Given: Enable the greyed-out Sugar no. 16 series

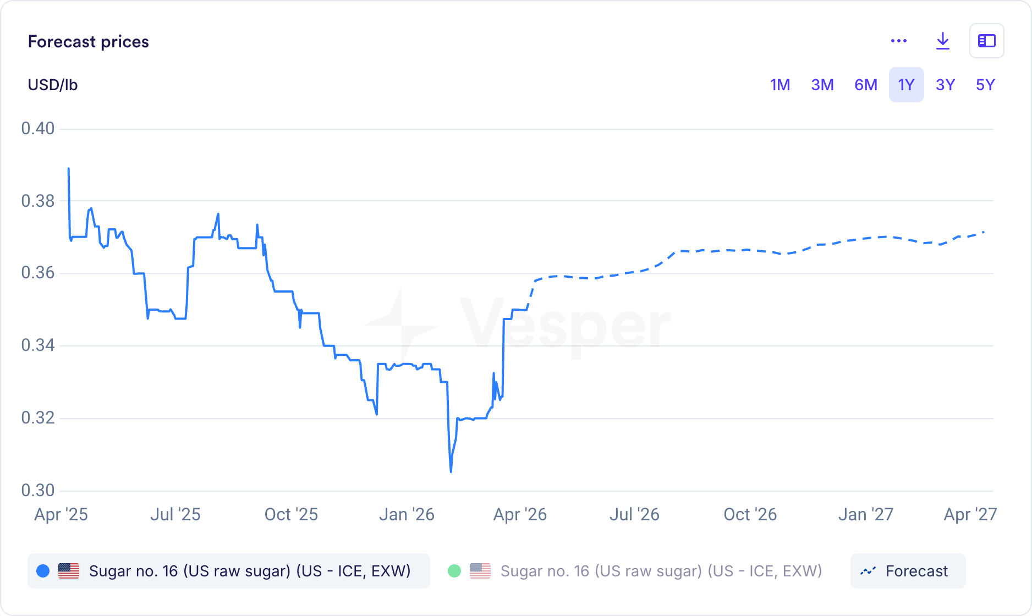Looking at the screenshot, I should point(661,571).
